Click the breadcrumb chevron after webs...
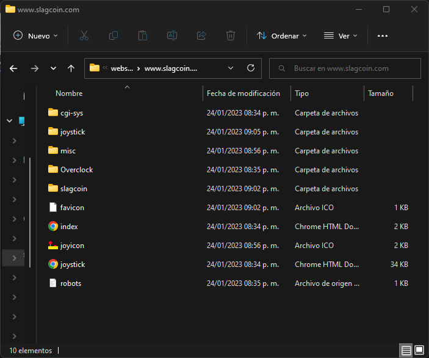Screen dimensions: 429x358 (139, 68)
